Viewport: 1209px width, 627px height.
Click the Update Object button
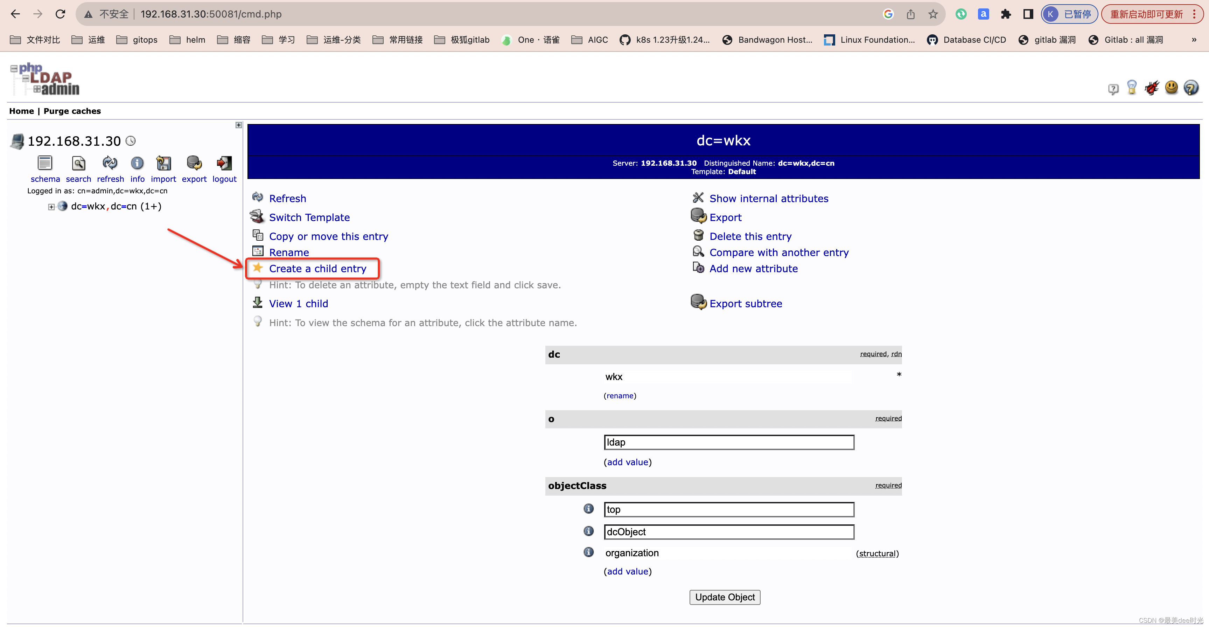[724, 597]
